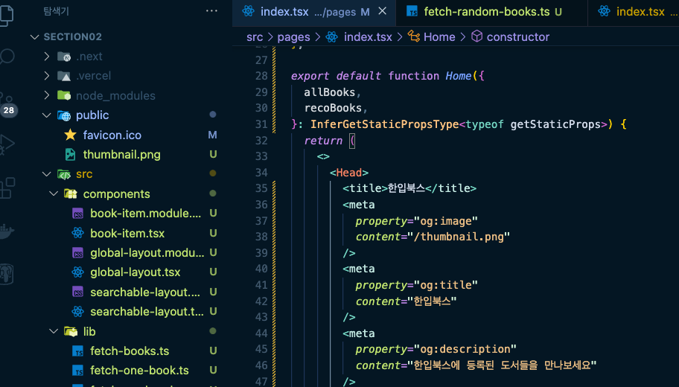Click the 탐색기 explorer panel title
This screenshot has width=679, height=387.
click(x=56, y=11)
